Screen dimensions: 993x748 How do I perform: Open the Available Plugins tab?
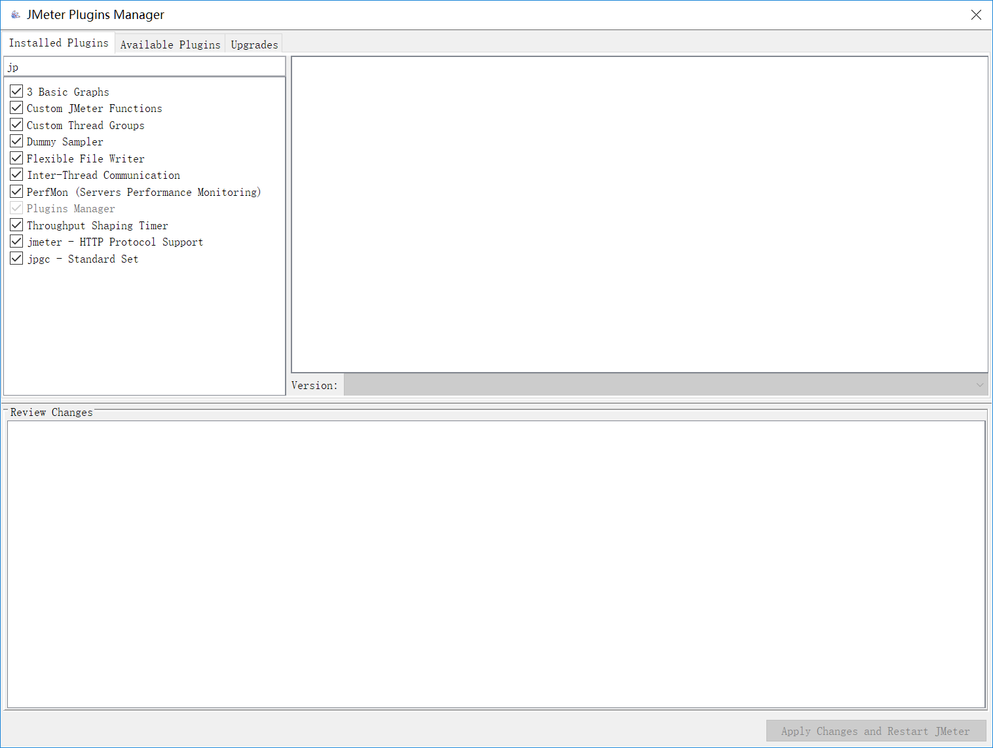(170, 45)
